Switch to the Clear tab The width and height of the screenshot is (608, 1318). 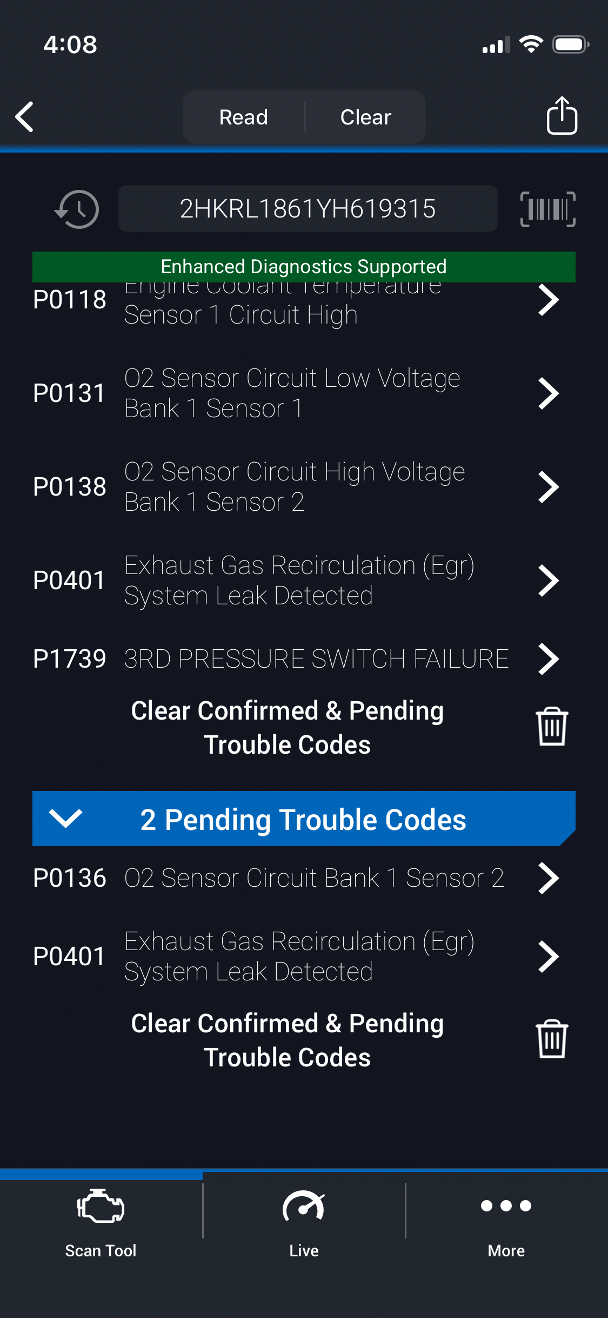coord(366,117)
